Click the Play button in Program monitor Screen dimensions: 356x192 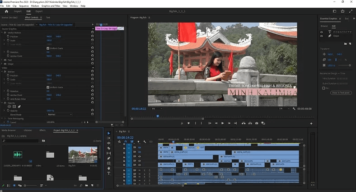tap(222, 123)
